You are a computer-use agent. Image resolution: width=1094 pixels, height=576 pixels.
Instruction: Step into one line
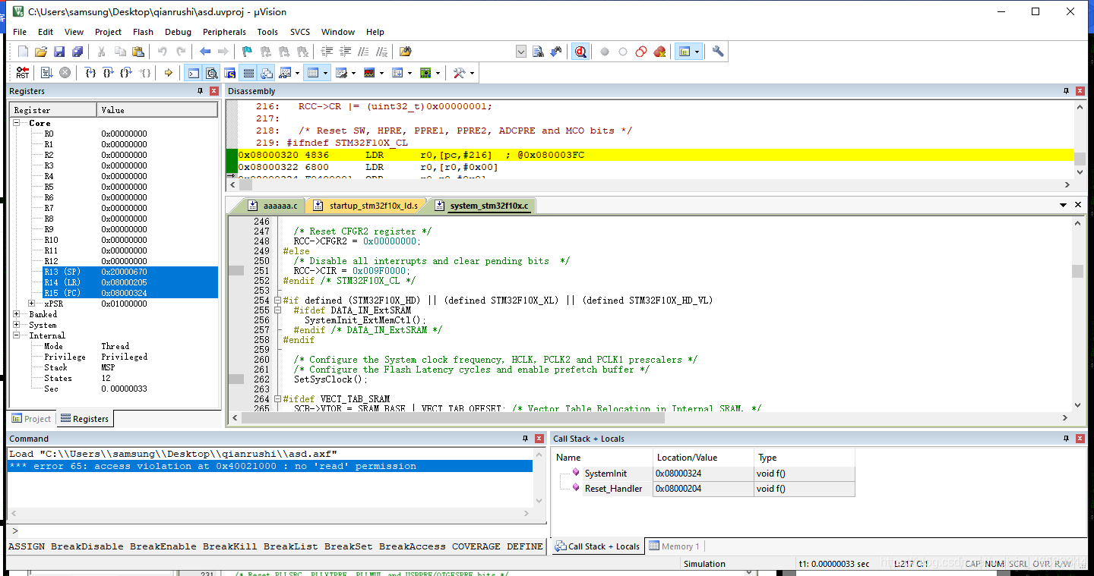90,73
